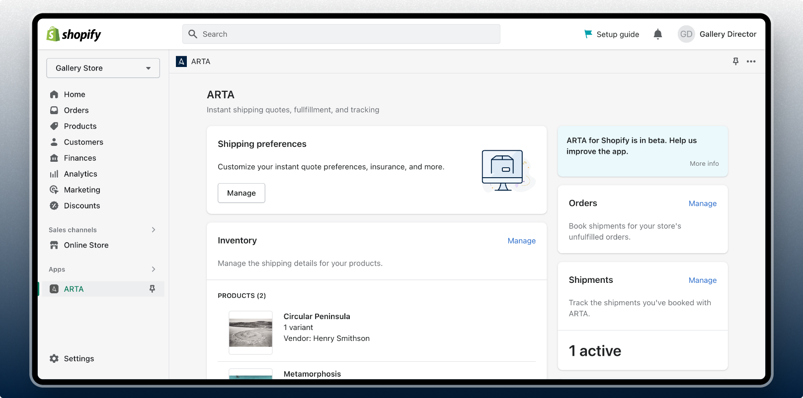Go to Home in sidebar

pos(75,94)
